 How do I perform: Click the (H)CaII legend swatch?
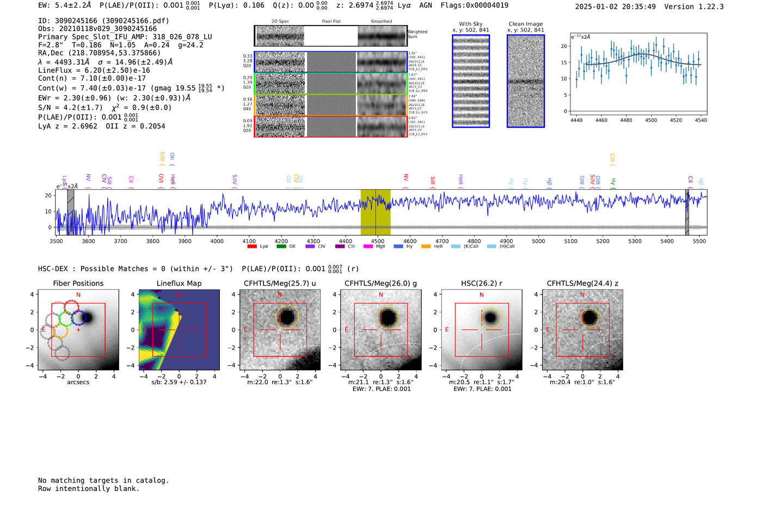491,246
